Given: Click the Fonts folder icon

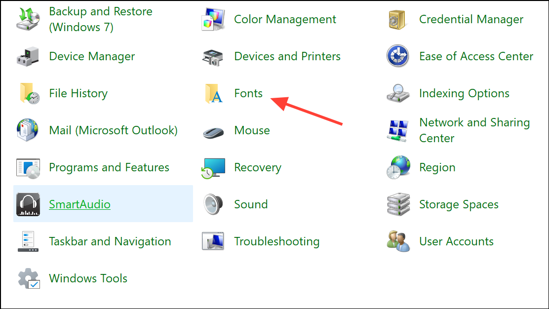Looking at the screenshot, I should coord(213,93).
